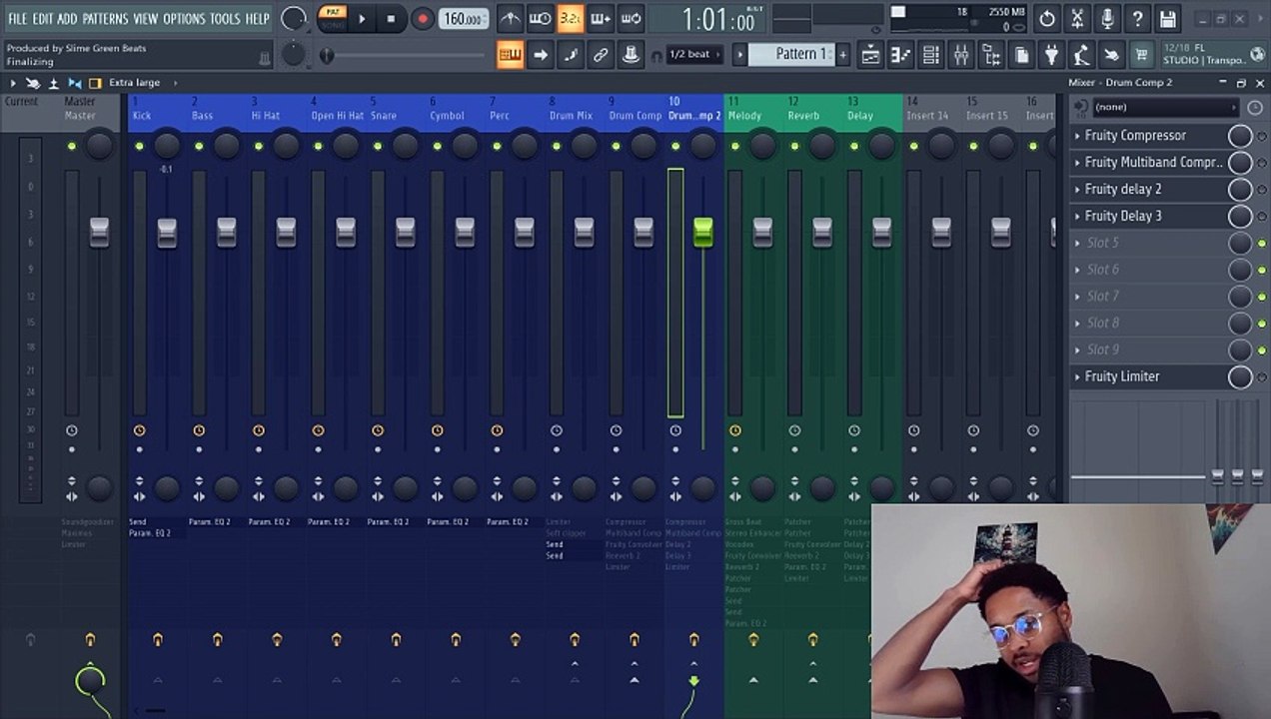Expand the empty Slot 6 arrow menu

click(1078, 271)
